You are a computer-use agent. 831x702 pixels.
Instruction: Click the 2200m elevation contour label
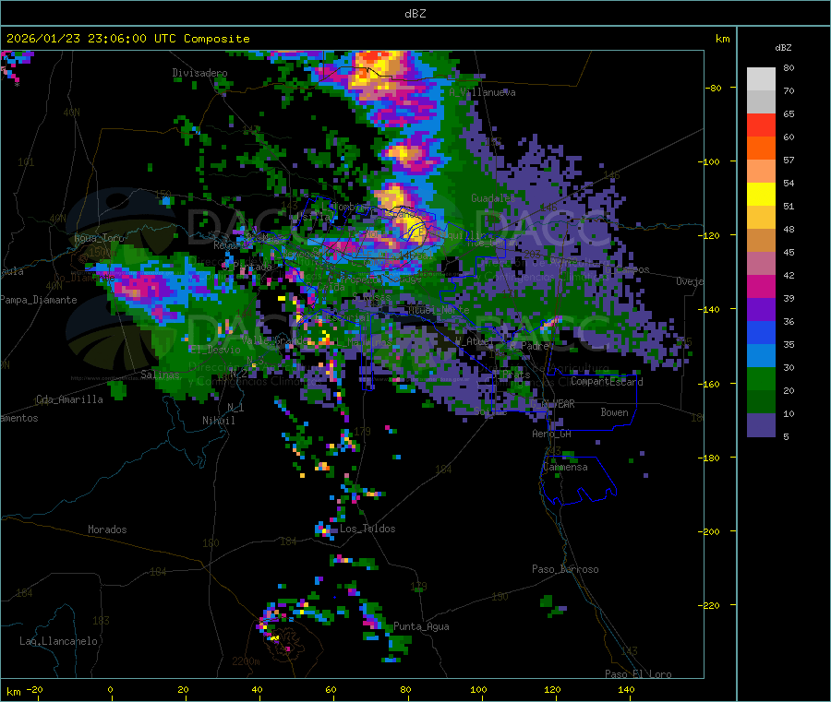(x=246, y=661)
